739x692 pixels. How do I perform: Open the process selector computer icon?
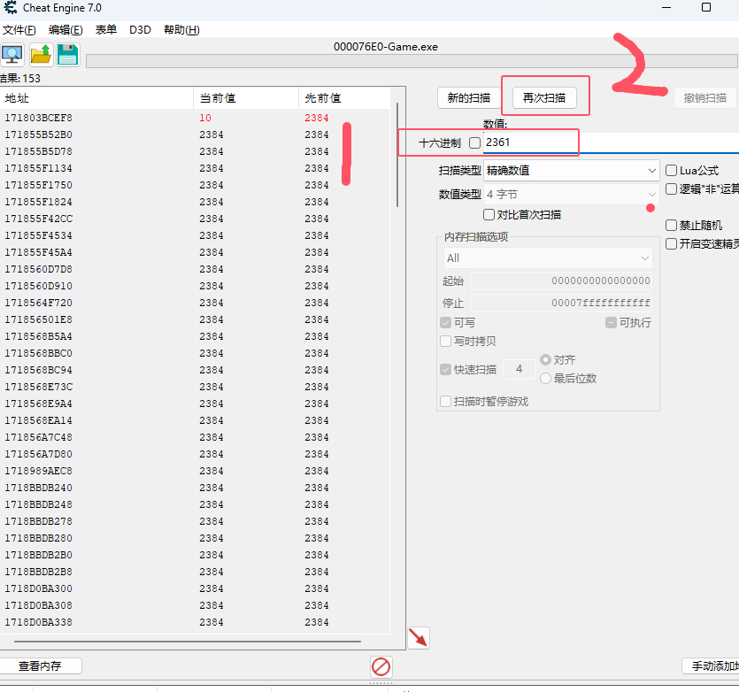click(x=12, y=55)
